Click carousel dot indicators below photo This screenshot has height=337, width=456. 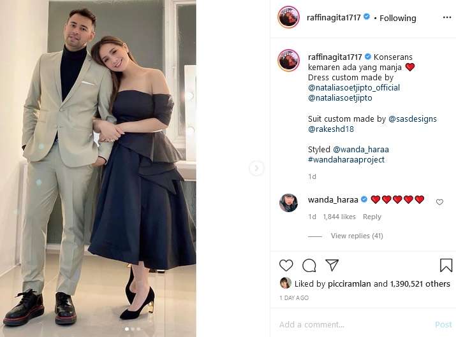click(133, 329)
